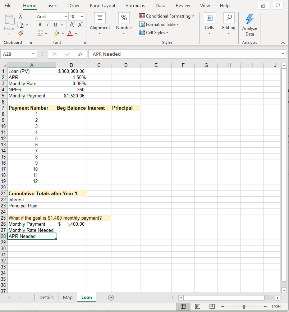This screenshot has width=289, height=312.
Task: Switch to the Formulas ribbon tab
Action: click(x=136, y=5)
